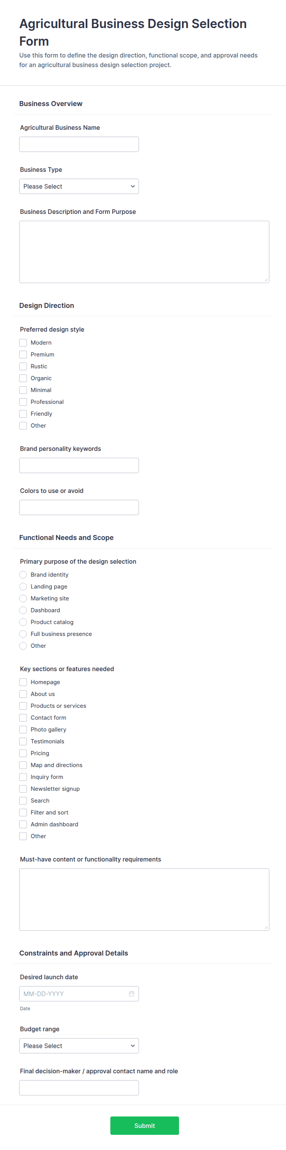Click the Business Description text area
Viewport: 286px width, 1150px height.
click(144, 252)
